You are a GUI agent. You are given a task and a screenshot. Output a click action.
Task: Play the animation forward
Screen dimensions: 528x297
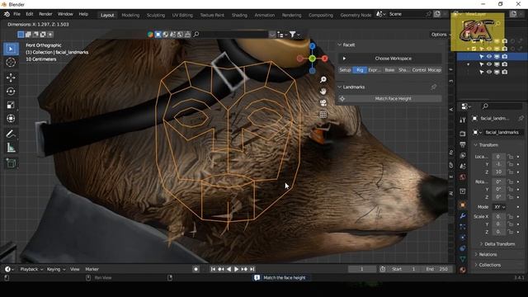[237, 269]
